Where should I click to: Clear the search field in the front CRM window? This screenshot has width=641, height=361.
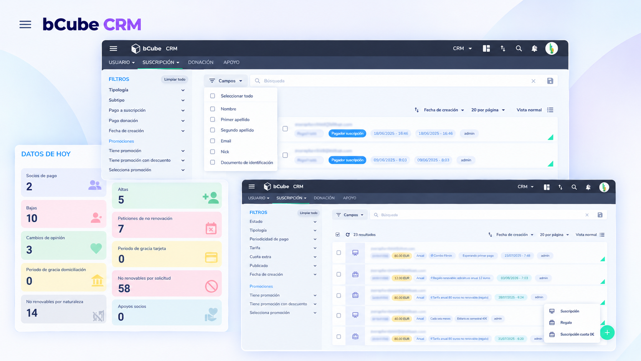pyautogui.click(x=587, y=215)
